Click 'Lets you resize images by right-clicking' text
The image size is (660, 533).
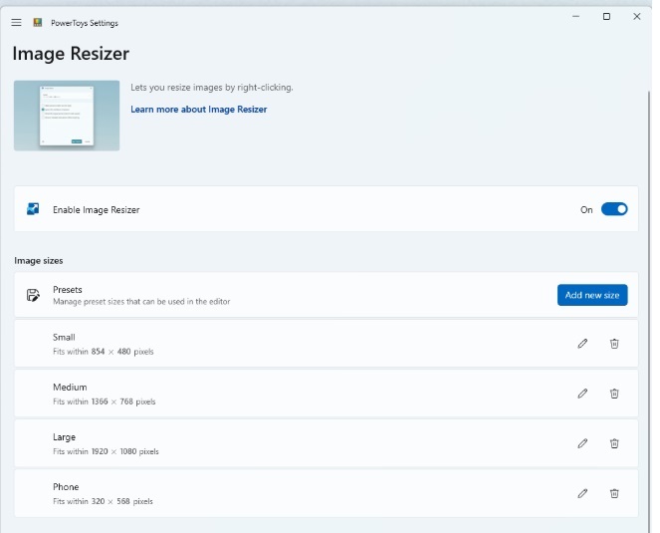click(212, 88)
